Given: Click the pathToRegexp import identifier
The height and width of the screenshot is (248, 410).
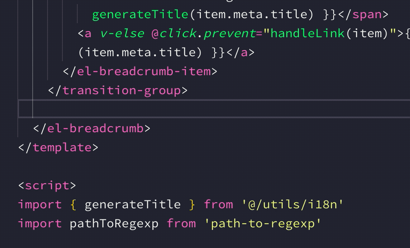Looking at the screenshot, I should point(114,224).
